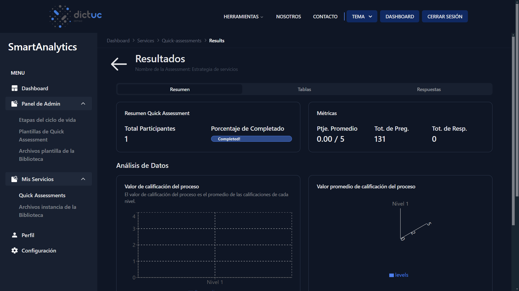The image size is (519, 291).
Task: Click the Dashboard icon in the sidebar
Action: [x=14, y=88]
